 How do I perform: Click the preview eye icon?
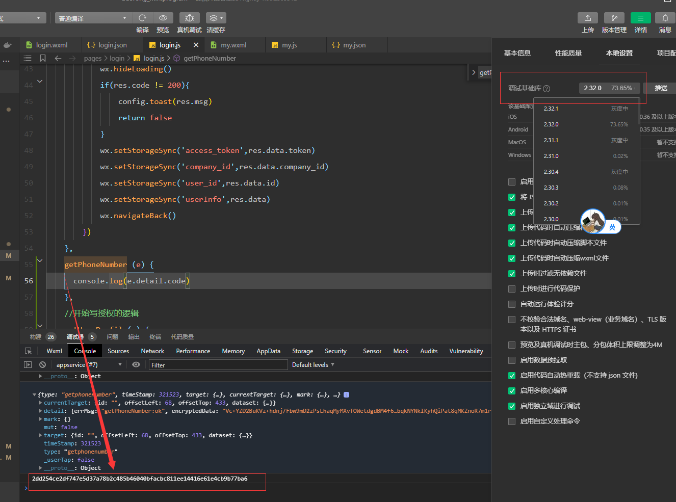[163, 18]
